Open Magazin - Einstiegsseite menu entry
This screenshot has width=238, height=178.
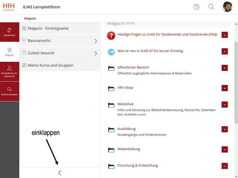click(48, 28)
